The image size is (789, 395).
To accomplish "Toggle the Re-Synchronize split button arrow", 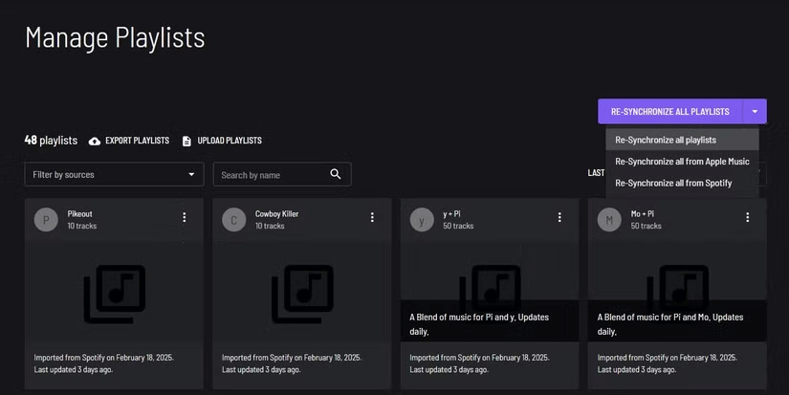I will (755, 112).
